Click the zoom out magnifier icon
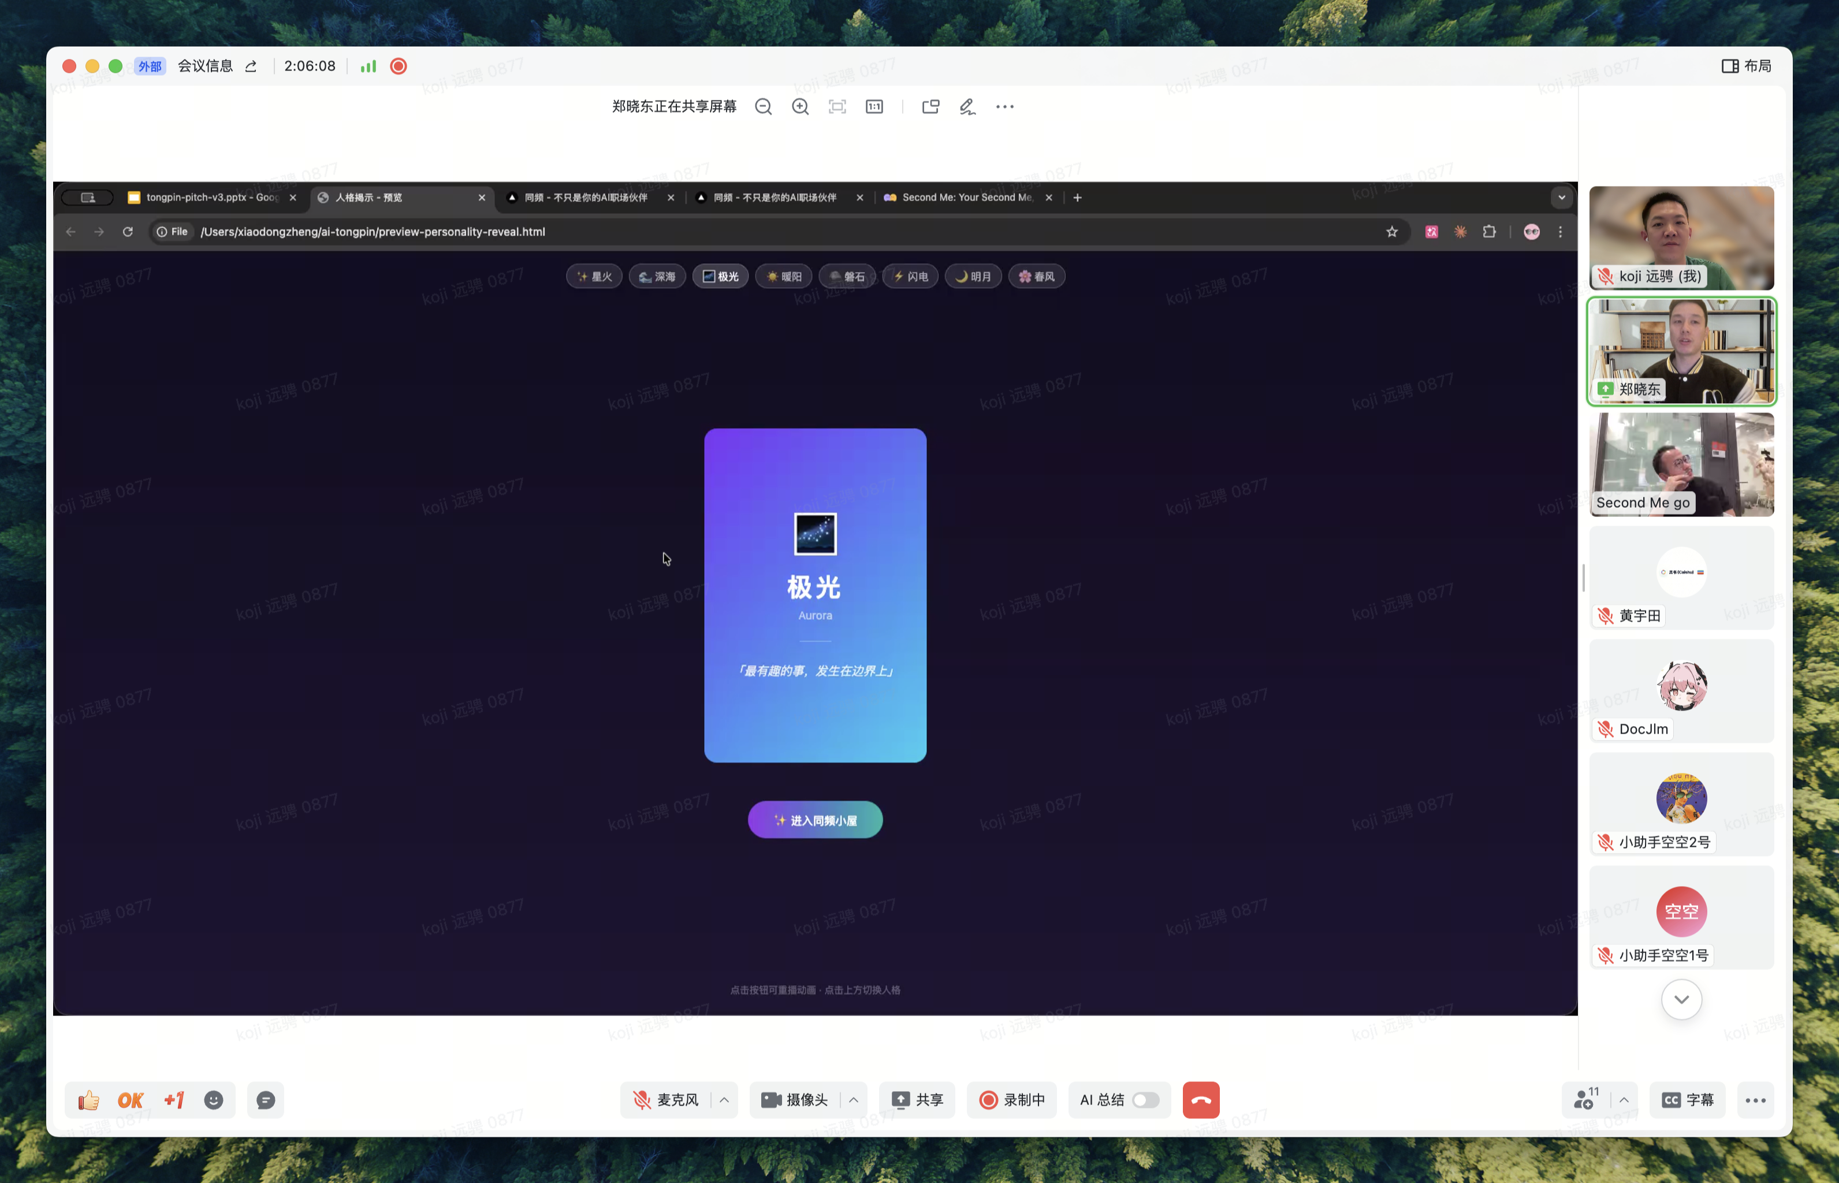Image resolution: width=1839 pixels, height=1183 pixels. 763,107
